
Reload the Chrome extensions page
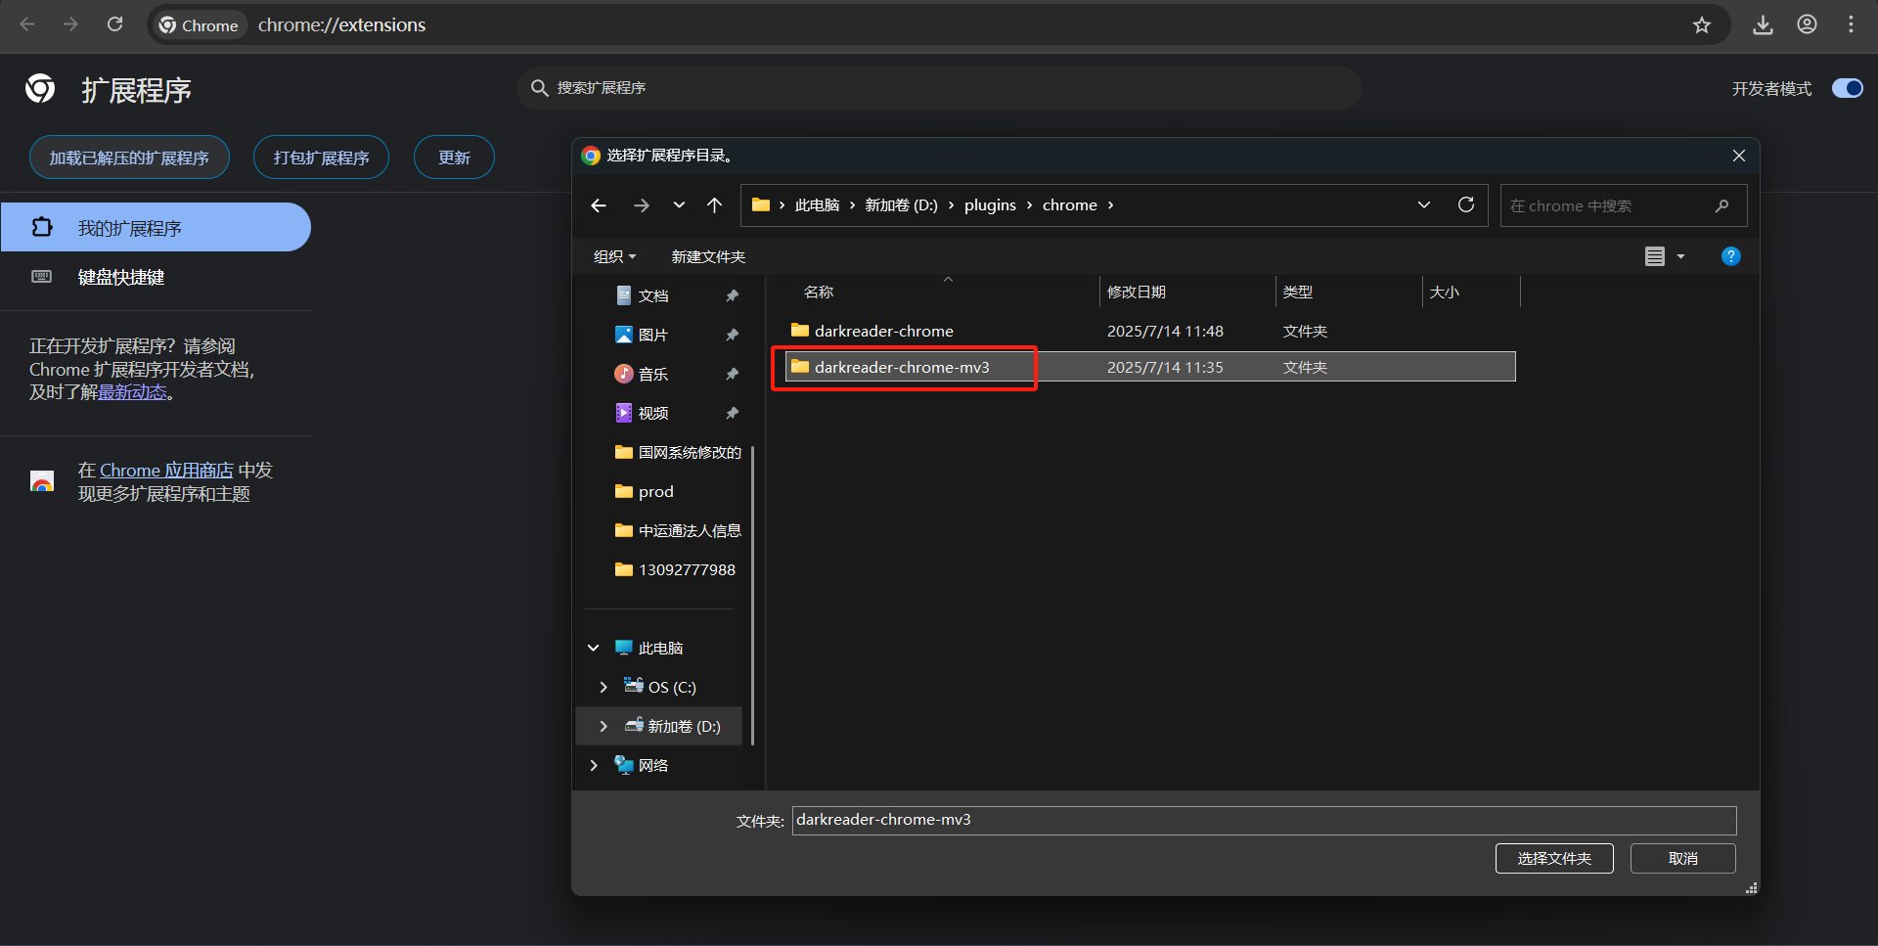[115, 24]
